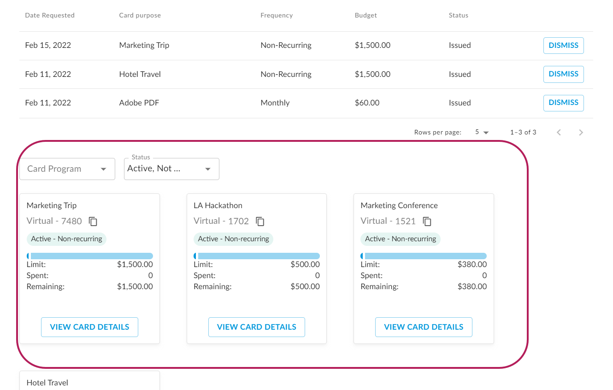
Task: View card details for Marketing Conference
Action: [x=424, y=327]
